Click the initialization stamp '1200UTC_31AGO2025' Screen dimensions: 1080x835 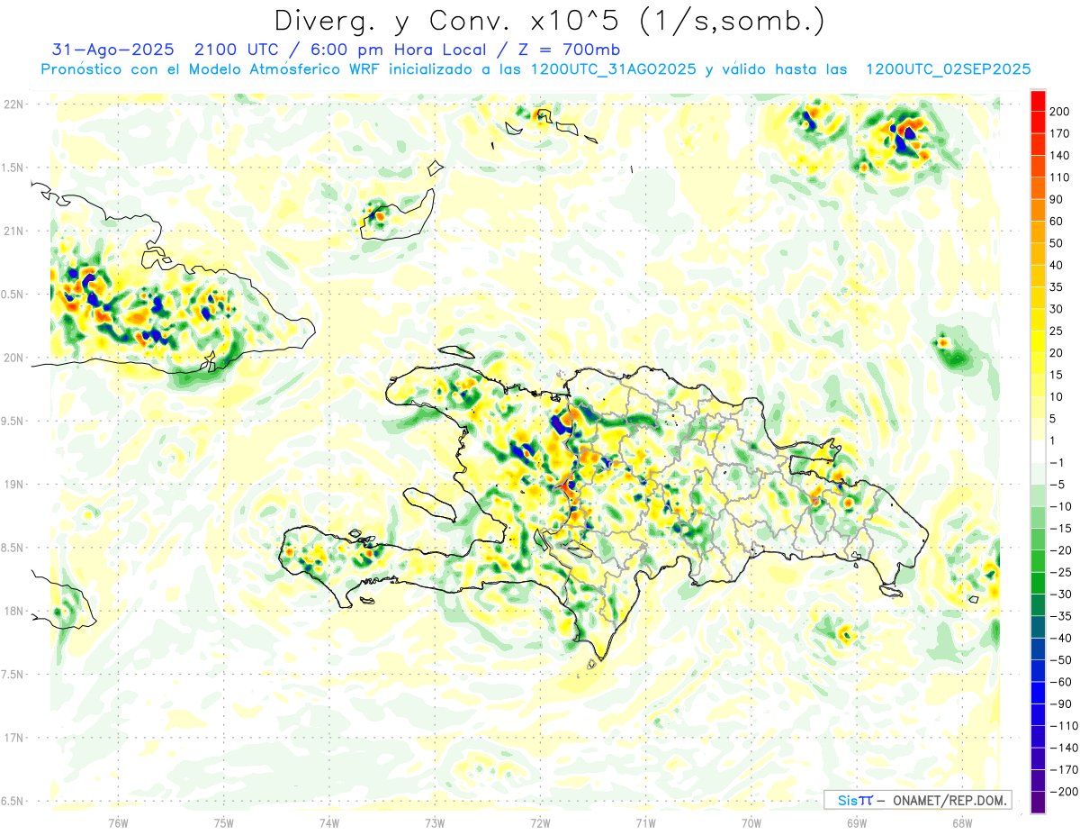[613, 69]
